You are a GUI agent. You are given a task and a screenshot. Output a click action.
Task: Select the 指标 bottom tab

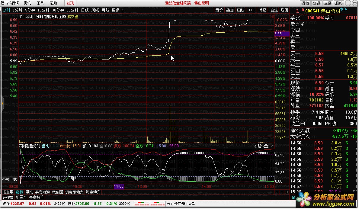(19, 192)
